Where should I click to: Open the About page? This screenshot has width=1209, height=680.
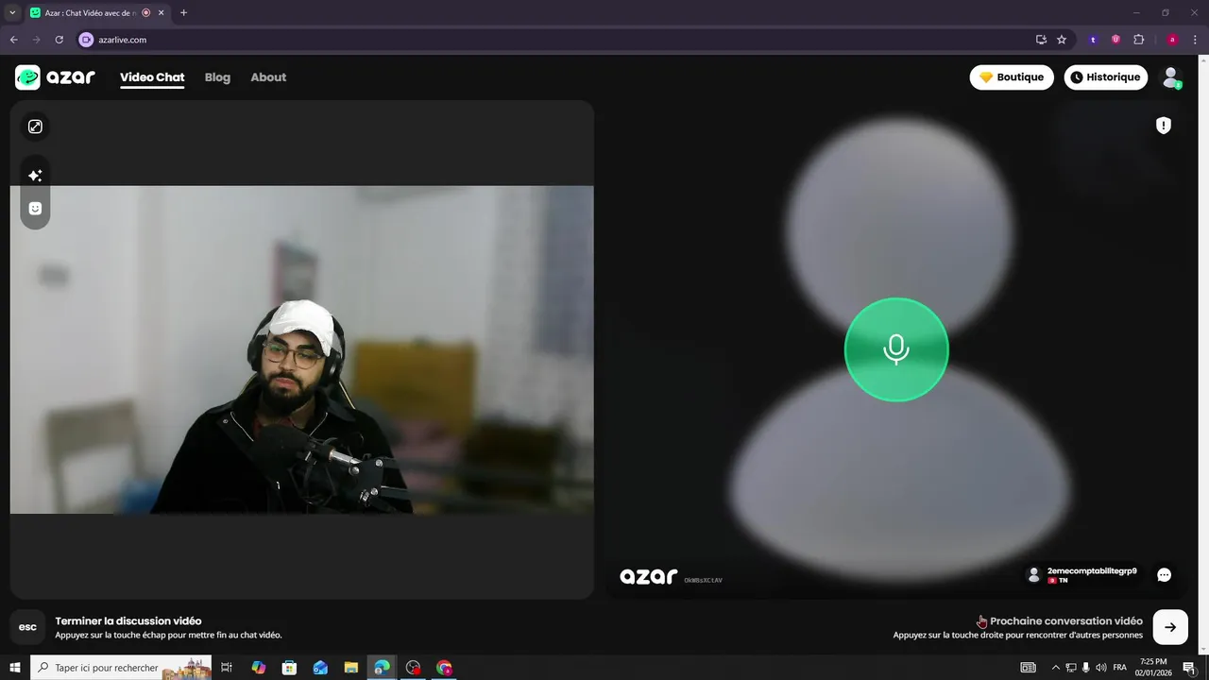[x=268, y=77]
